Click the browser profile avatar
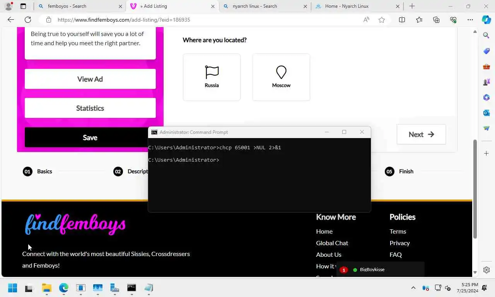This screenshot has width=495, height=297. [9, 6]
